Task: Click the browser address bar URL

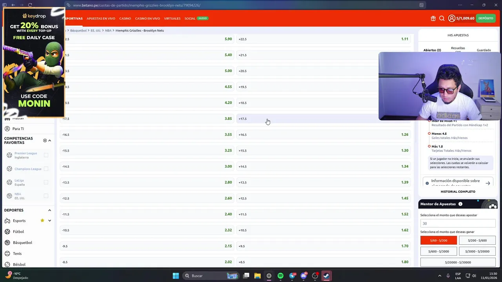Action: tap(136, 5)
